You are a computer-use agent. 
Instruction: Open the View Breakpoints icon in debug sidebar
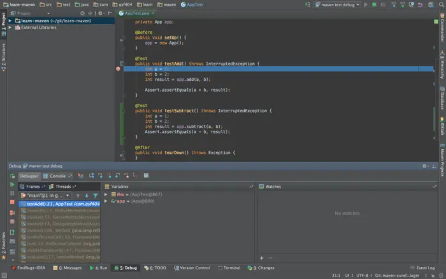(x=12, y=213)
